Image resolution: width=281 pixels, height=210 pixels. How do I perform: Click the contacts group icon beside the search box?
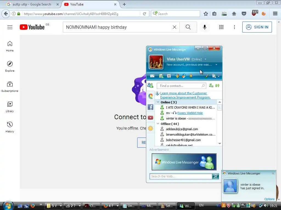tap(150, 86)
